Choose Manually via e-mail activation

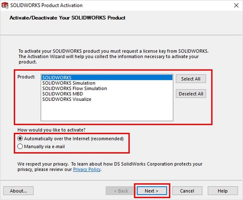tap(20, 147)
